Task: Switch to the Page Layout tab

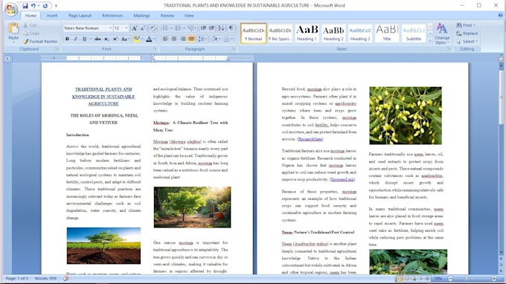Action: point(80,16)
